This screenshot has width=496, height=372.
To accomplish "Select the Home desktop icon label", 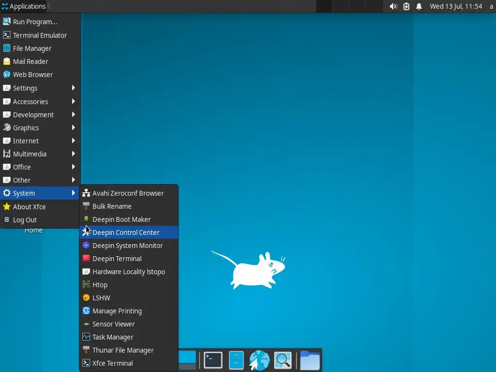I will pos(33,230).
